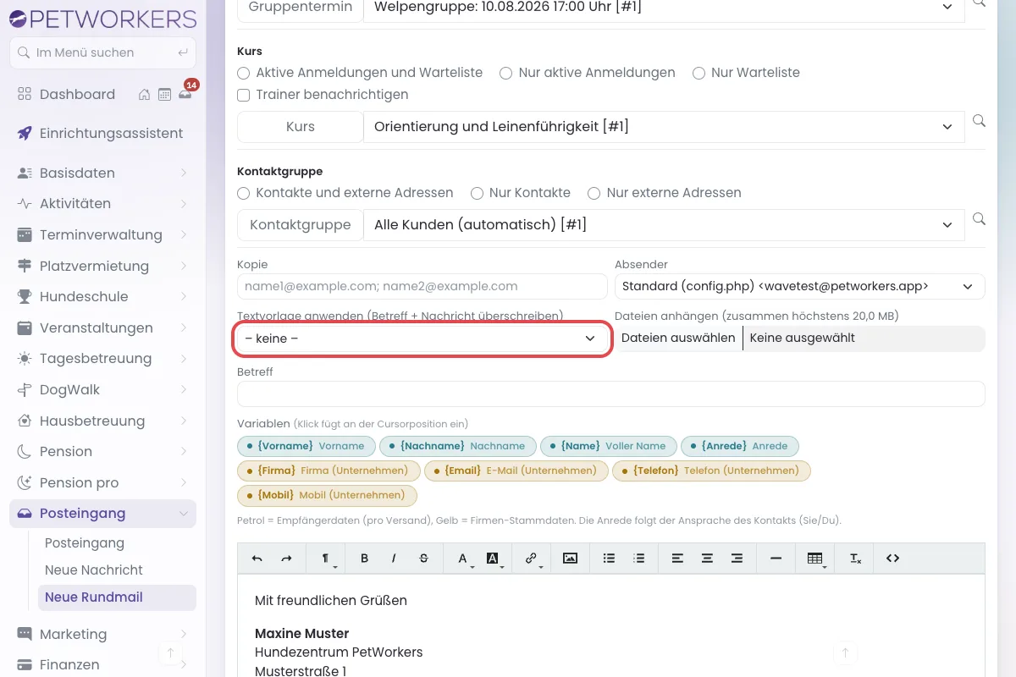Viewport: 1016px width, 677px height.
Task: Expand the Terminverwaltung menu
Action: pyautogui.click(x=102, y=234)
